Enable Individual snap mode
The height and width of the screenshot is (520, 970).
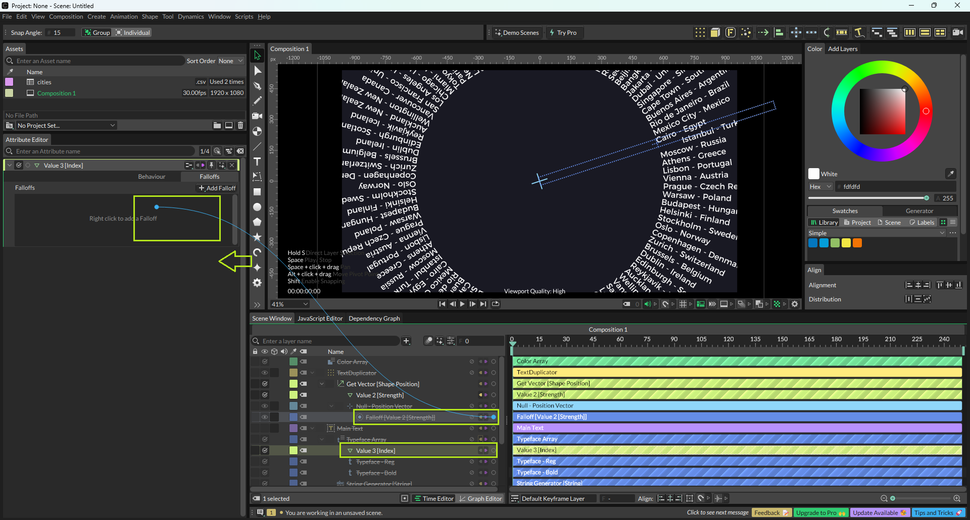132,33
